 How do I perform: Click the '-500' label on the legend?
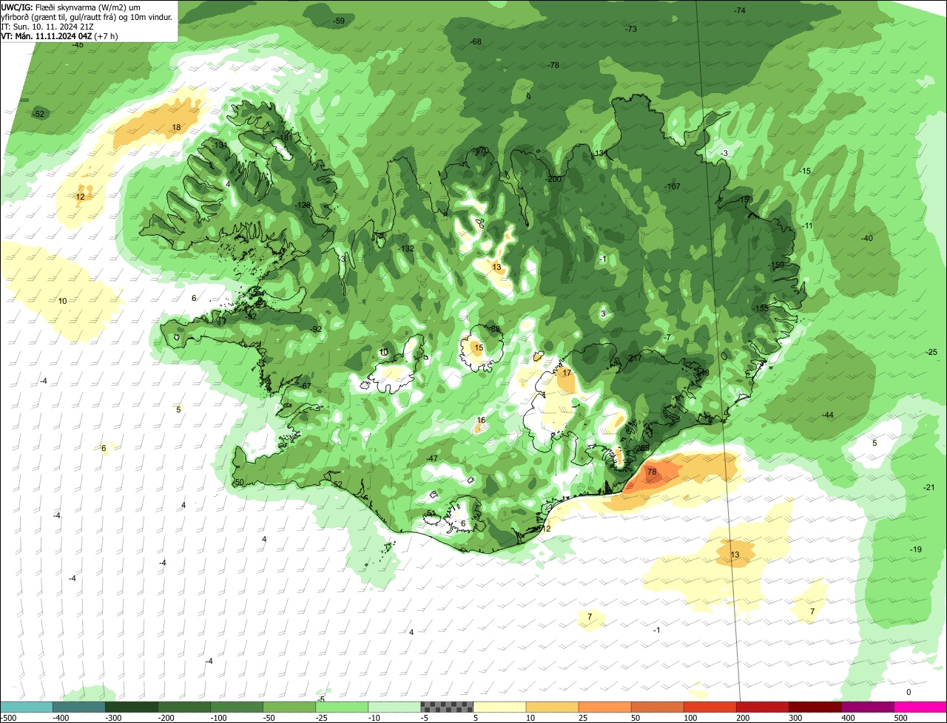[8, 718]
